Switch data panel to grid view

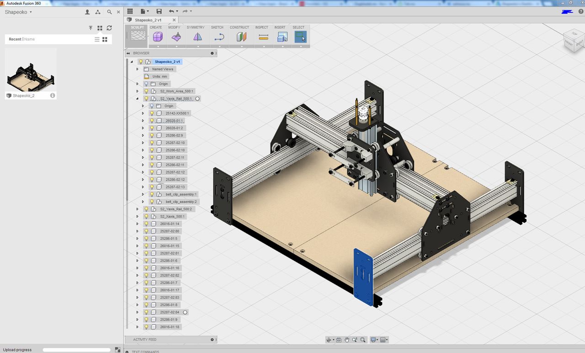pyautogui.click(x=105, y=40)
